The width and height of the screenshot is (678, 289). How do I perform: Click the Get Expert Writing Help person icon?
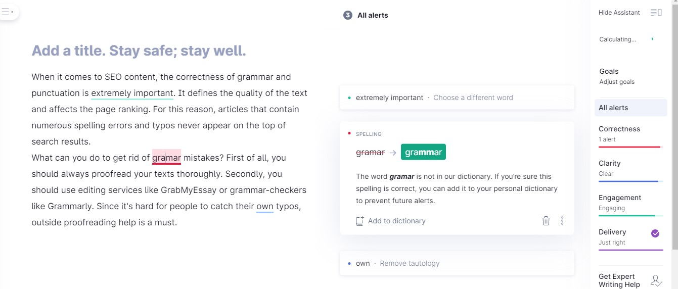tap(656, 280)
